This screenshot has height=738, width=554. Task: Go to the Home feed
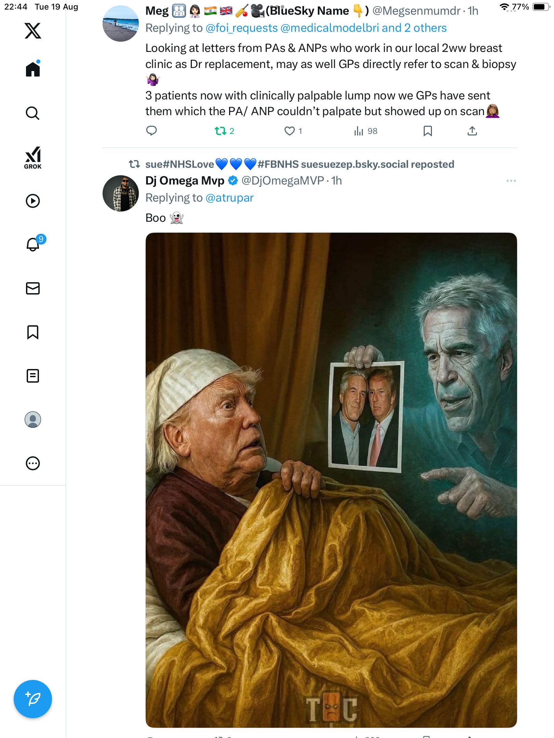(33, 69)
